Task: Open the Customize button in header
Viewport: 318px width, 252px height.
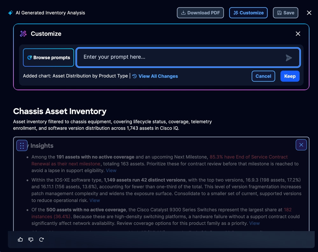Action: [248, 13]
